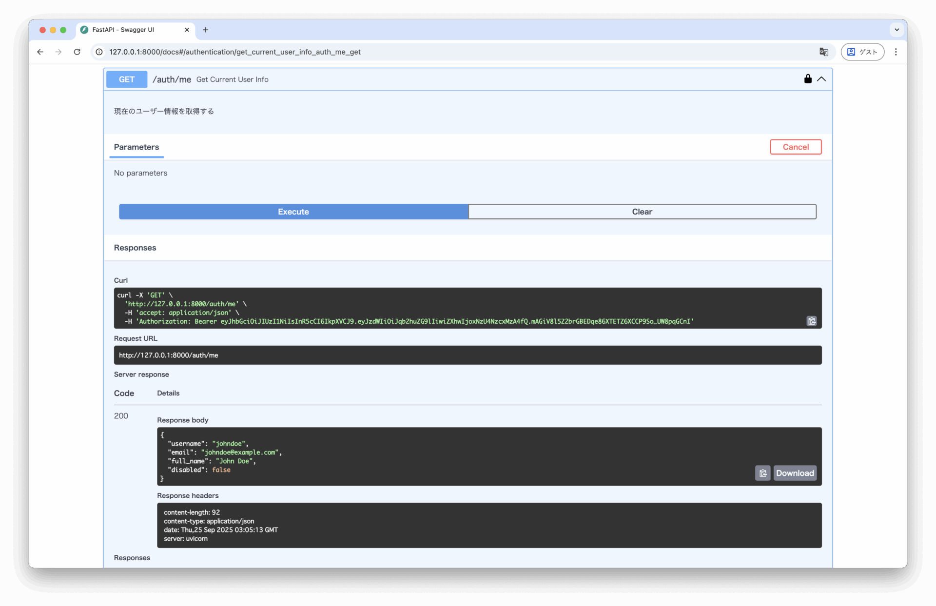
Task: Click the browser reload icon
Action: (x=77, y=52)
